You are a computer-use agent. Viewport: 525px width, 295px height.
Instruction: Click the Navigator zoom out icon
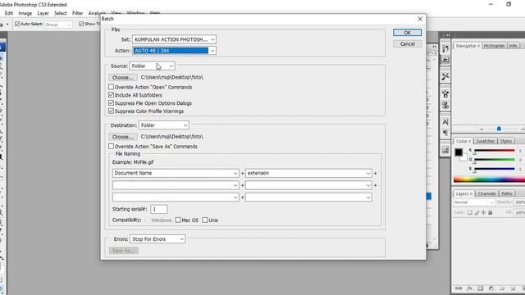tap(482, 129)
